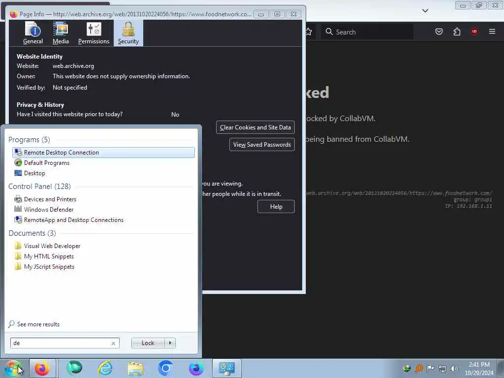The image size is (504, 378).
Task: Click the blue circular browser taskbar icon
Action: coord(165,368)
